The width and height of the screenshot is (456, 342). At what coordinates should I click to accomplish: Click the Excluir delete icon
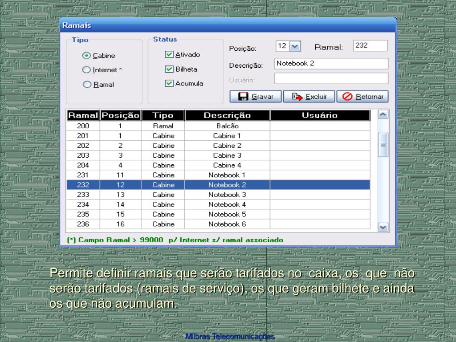click(297, 97)
